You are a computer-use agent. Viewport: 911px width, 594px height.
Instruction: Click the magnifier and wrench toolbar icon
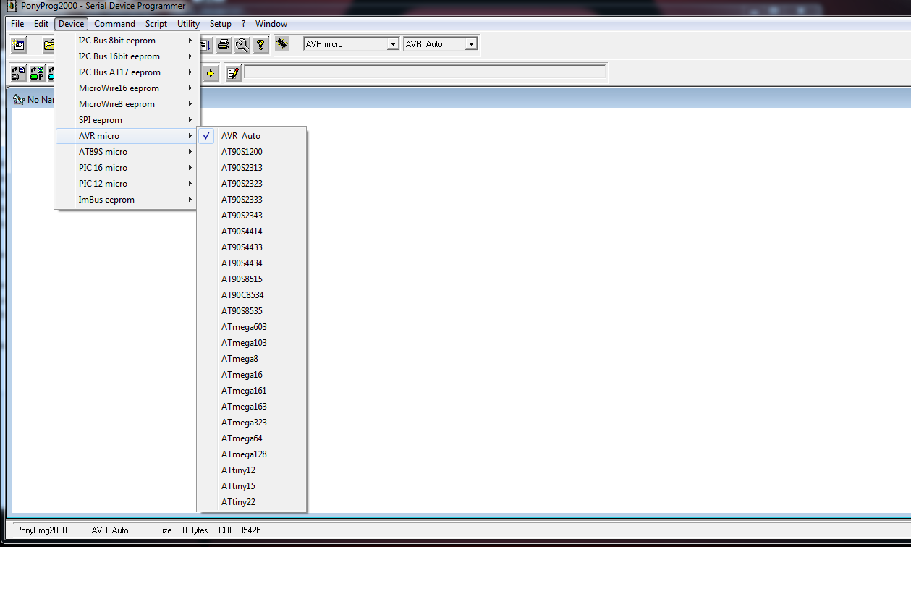pos(242,45)
